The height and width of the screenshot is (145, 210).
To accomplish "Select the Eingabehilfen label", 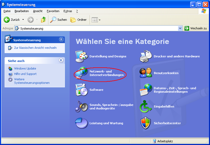I will tap(164, 107).
